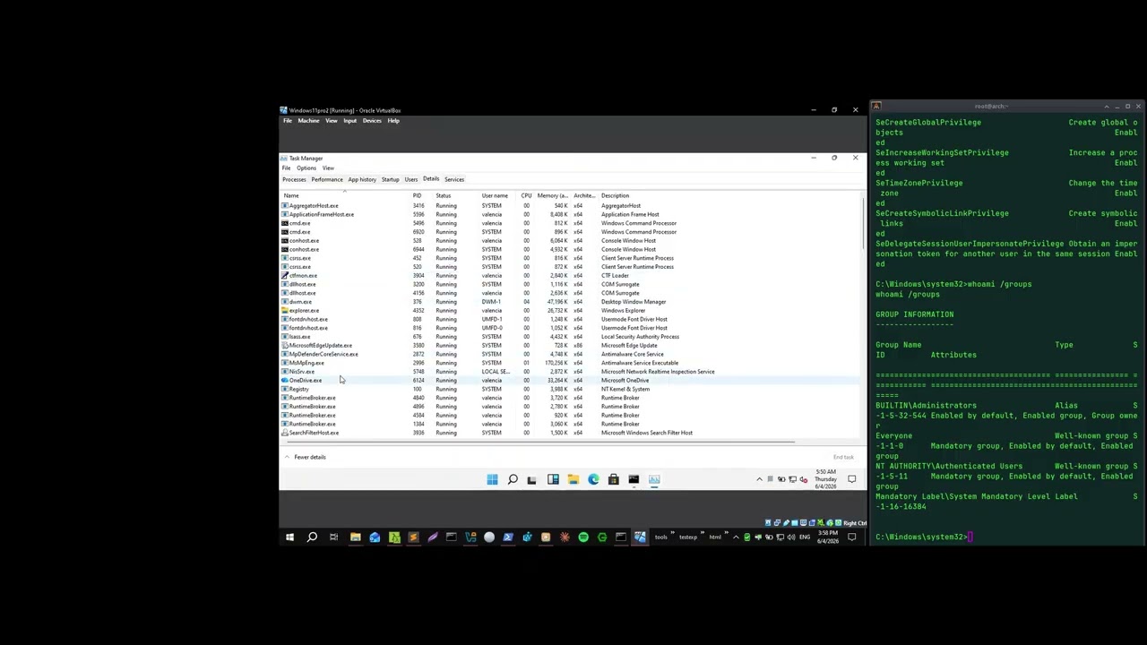Switch to the Users tab

coord(411,179)
